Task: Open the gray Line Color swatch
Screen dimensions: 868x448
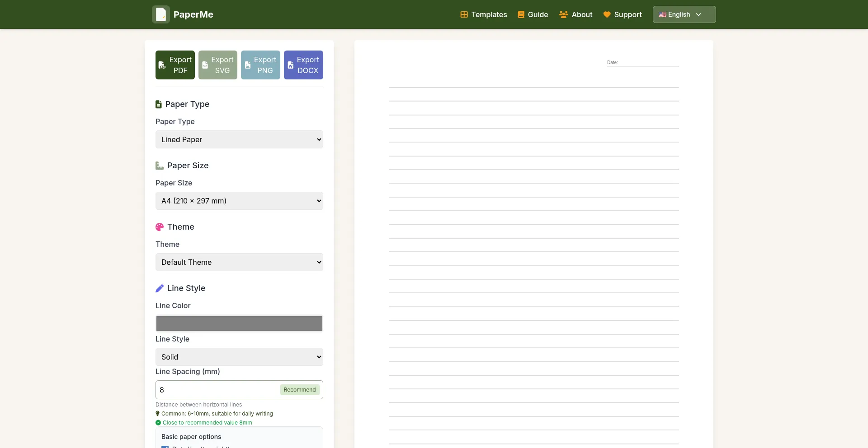Action: click(239, 323)
